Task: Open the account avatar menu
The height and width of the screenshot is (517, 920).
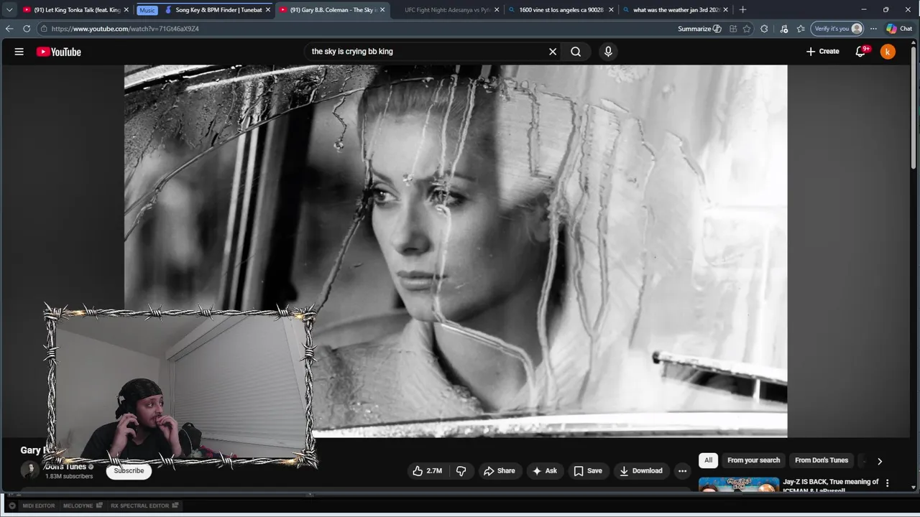Action: (x=888, y=52)
